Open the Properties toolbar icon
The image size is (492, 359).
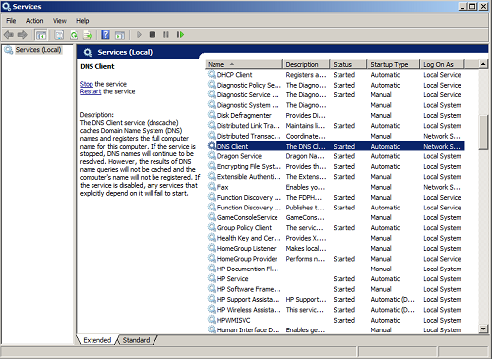[x=59, y=35]
